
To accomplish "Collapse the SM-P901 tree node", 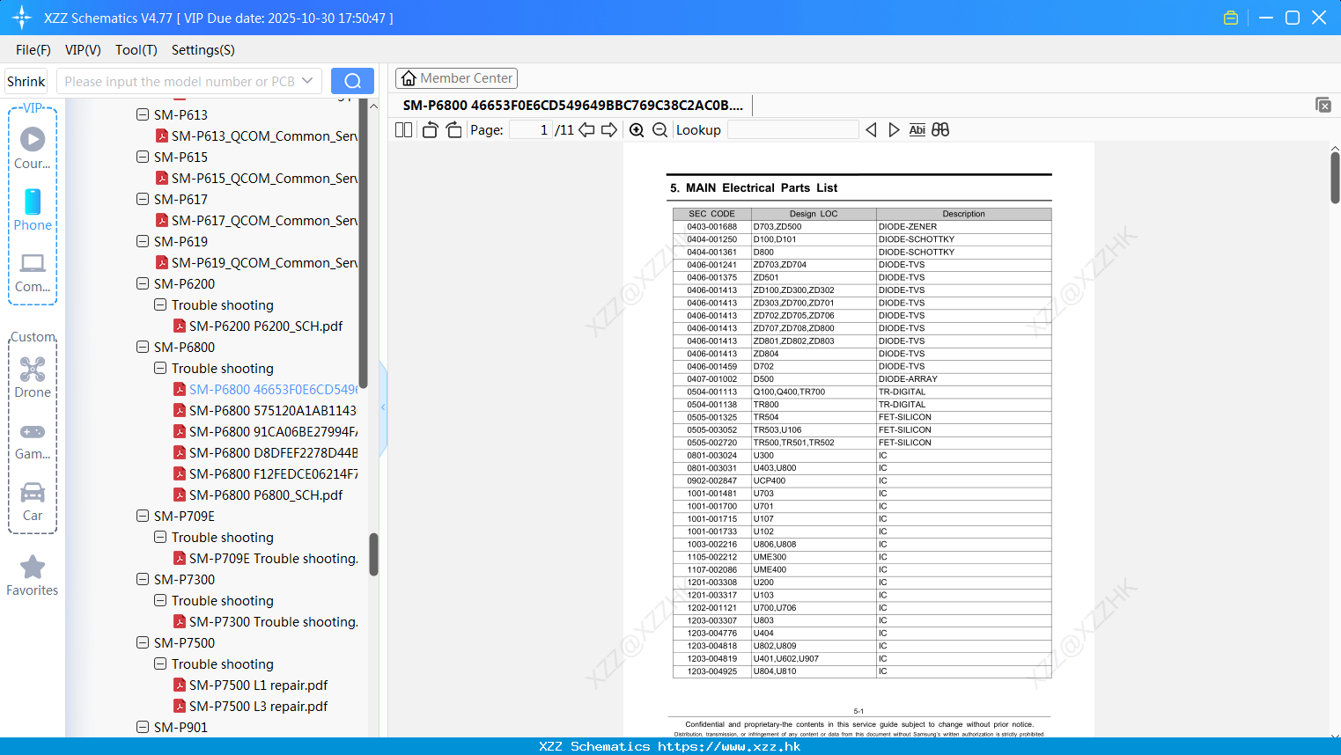I will point(143,727).
